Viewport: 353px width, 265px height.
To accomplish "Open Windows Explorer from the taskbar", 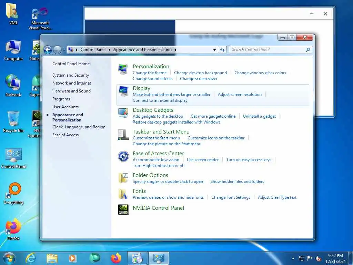I will point(52,258).
